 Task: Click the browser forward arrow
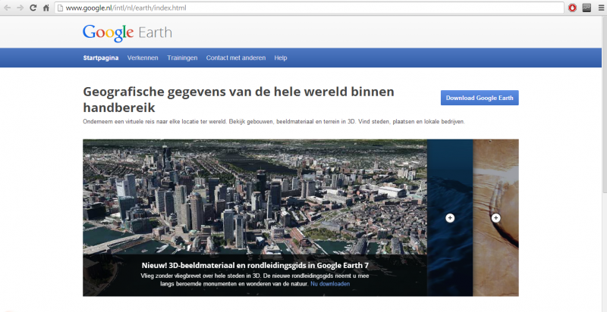[x=19, y=8]
